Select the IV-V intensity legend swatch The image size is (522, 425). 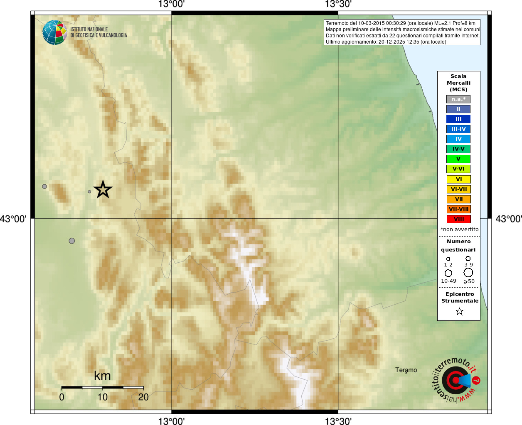click(x=458, y=149)
